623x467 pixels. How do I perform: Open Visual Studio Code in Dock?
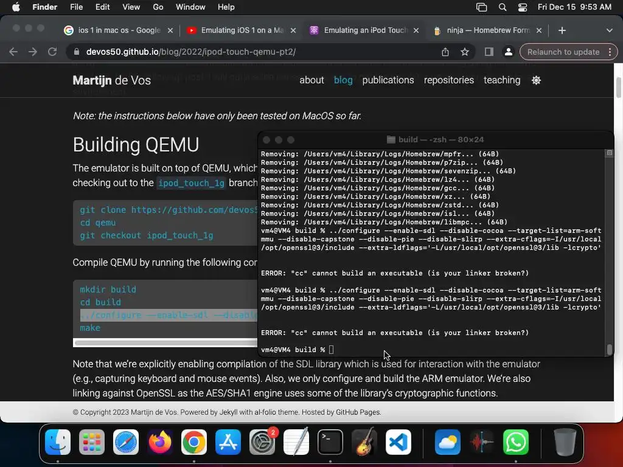coord(399,442)
